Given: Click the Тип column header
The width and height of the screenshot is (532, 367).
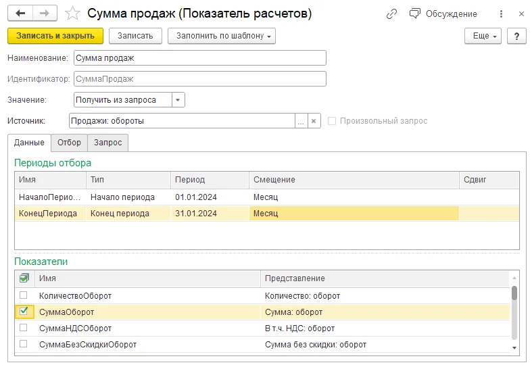Looking at the screenshot, I should tap(128, 180).
